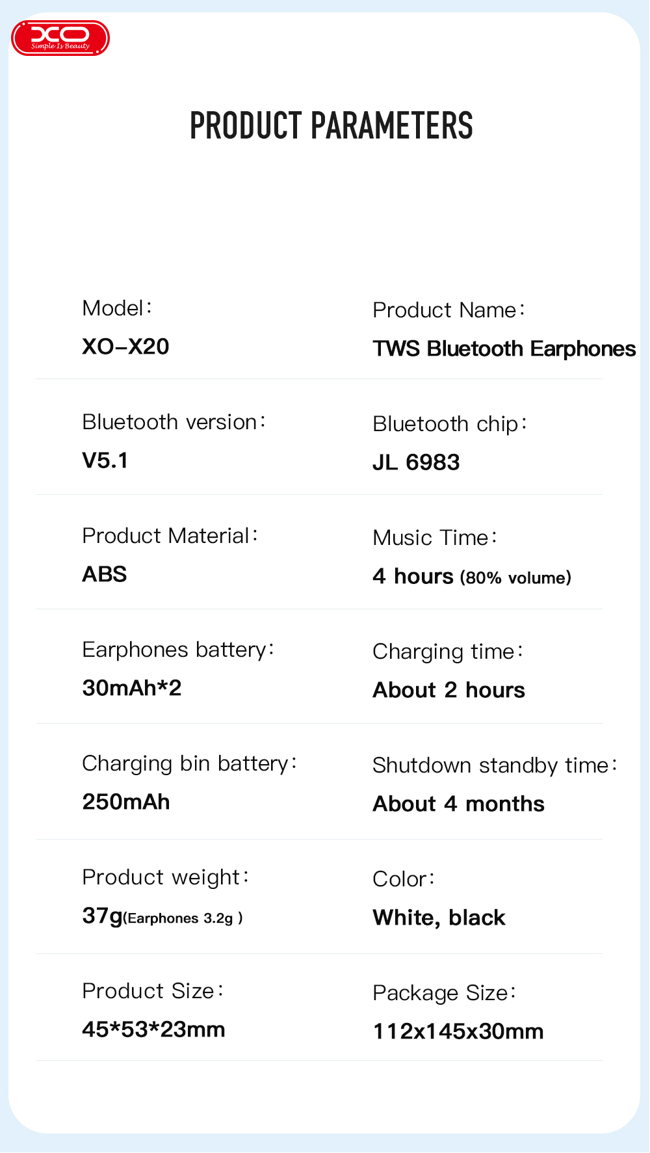The width and height of the screenshot is (650, 1153).
Task: Click the JL 6983 chip value
Action: [x=416, y=462]
